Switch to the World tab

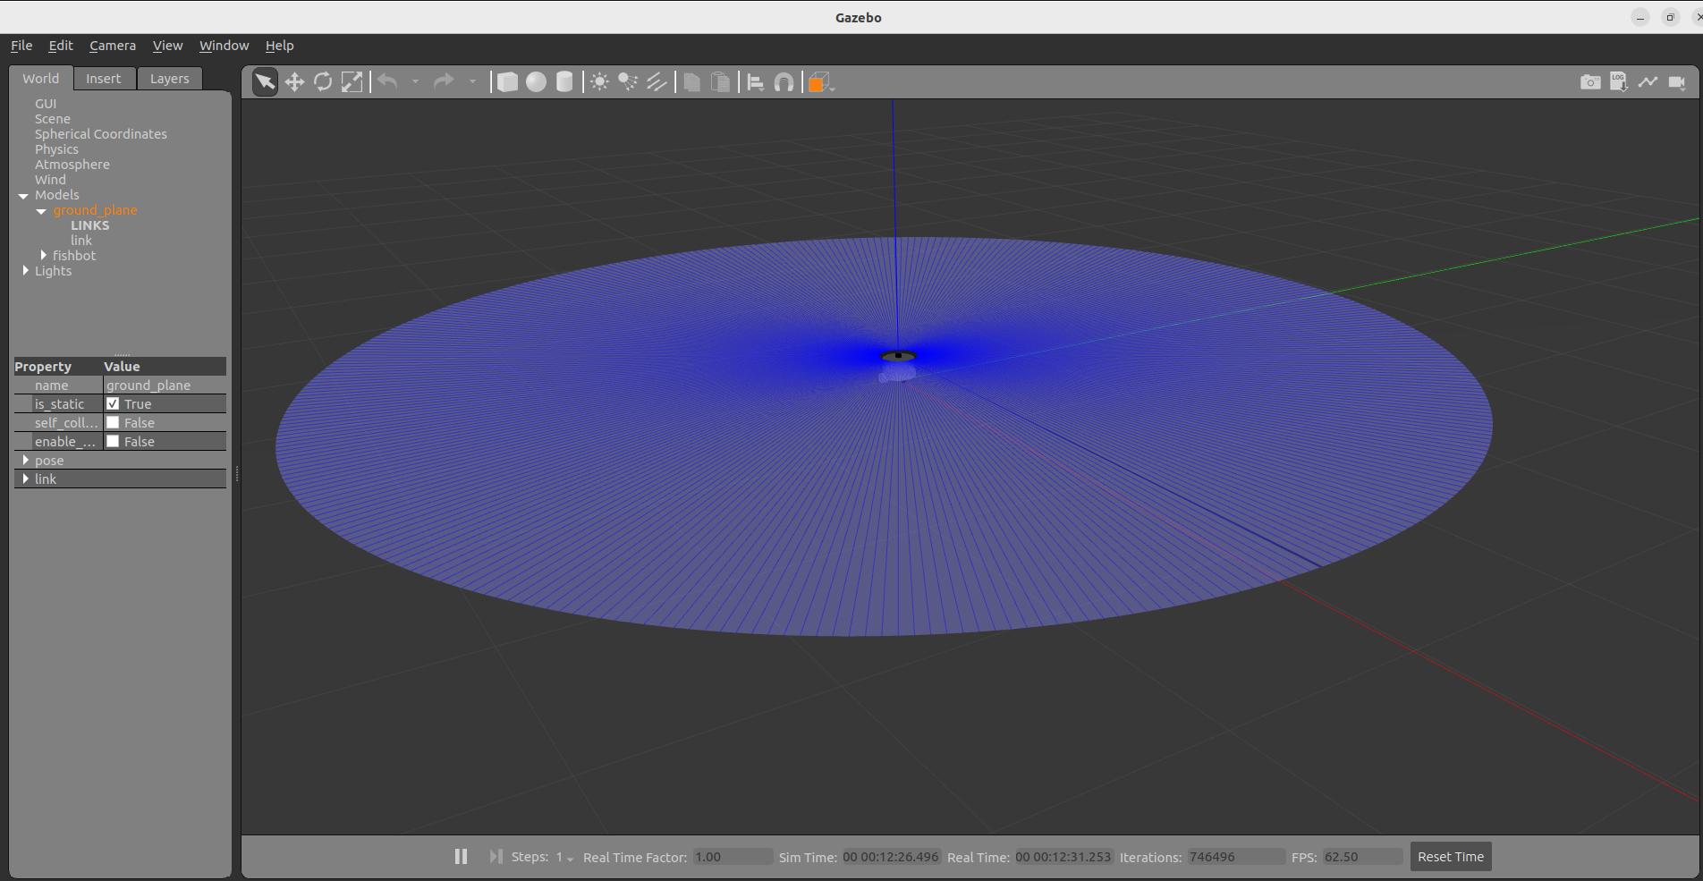pyautogui.click(x=41, y=79)
